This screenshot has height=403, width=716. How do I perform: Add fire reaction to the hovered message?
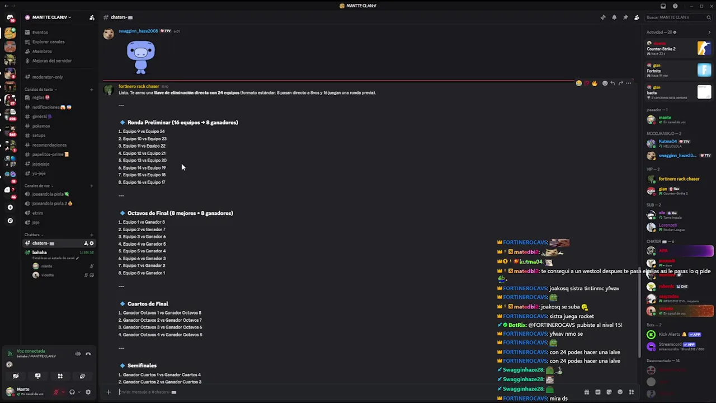click(594, 83)
